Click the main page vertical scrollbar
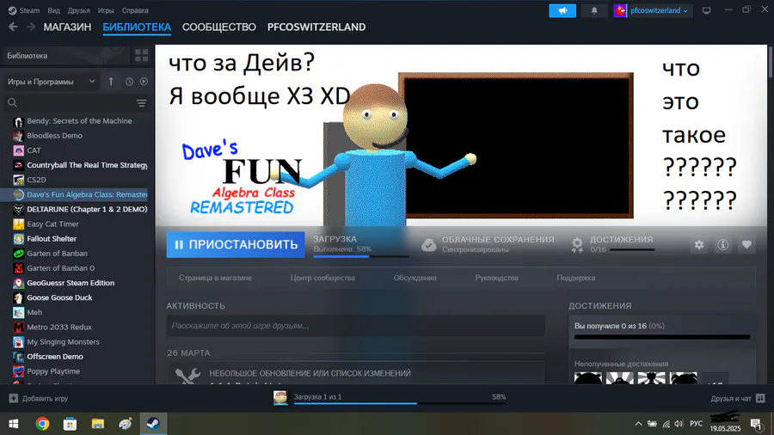The image size is (774, 435). (x=771, y=62)
